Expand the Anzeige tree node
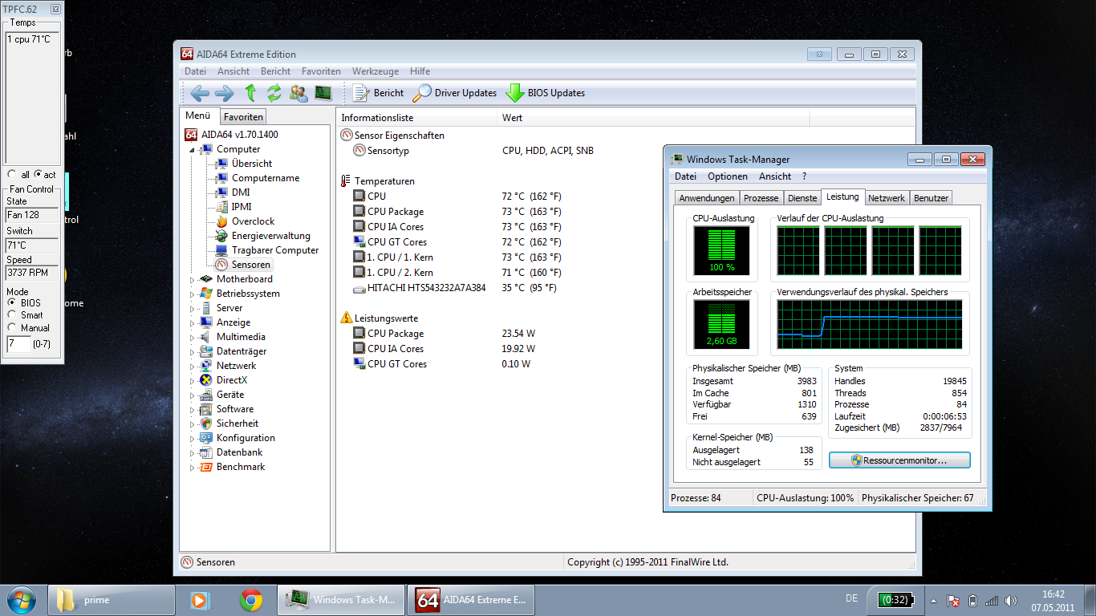The width and height of the screenshot is (1096, 616). pos(193,322)
